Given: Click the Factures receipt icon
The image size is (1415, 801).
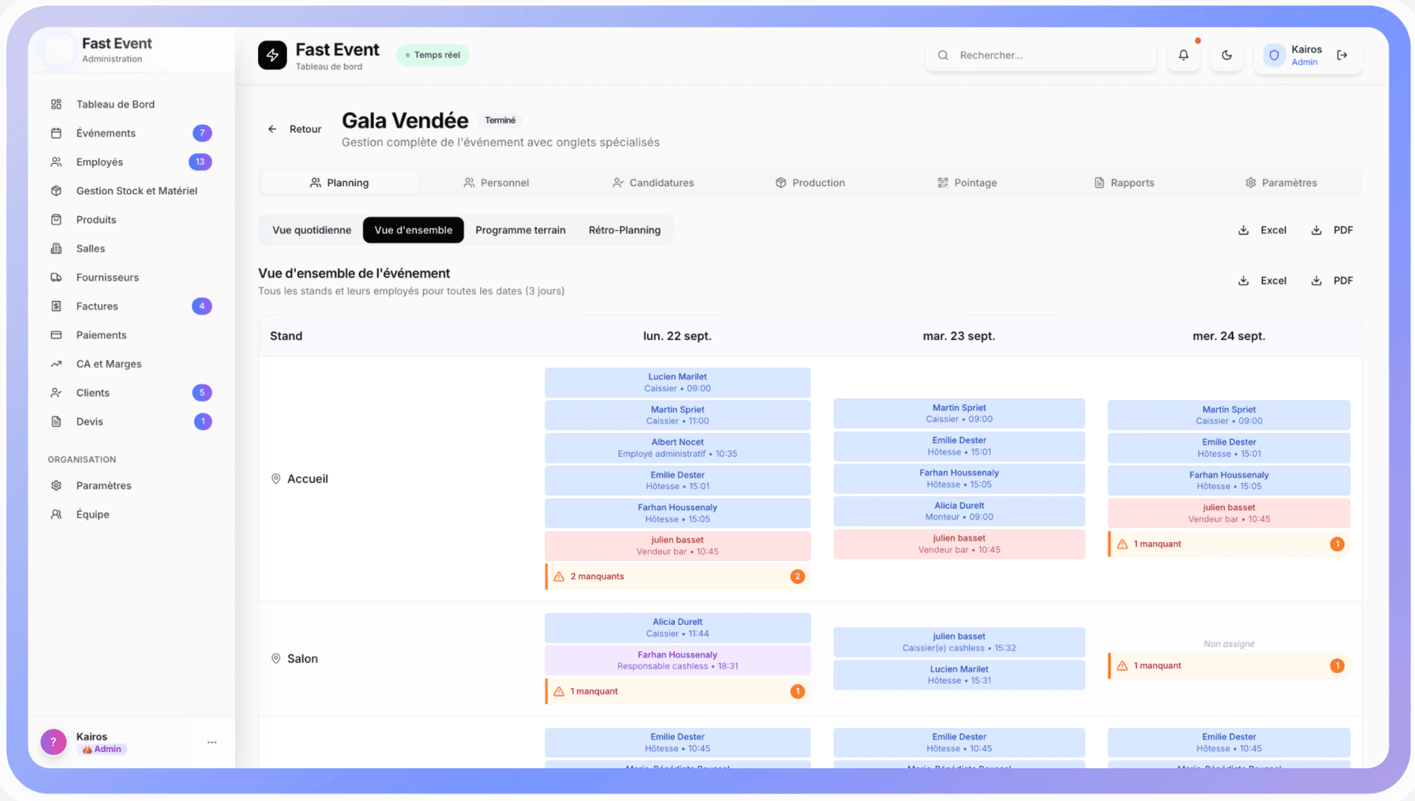Looking at the screenshot, I should tap(56, 306).
